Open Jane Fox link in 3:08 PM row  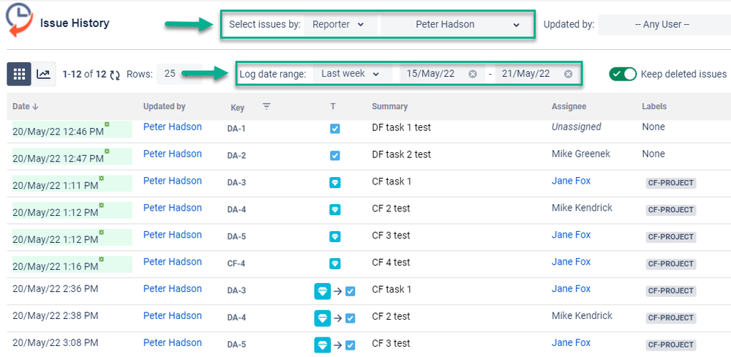tap(571, 342)
